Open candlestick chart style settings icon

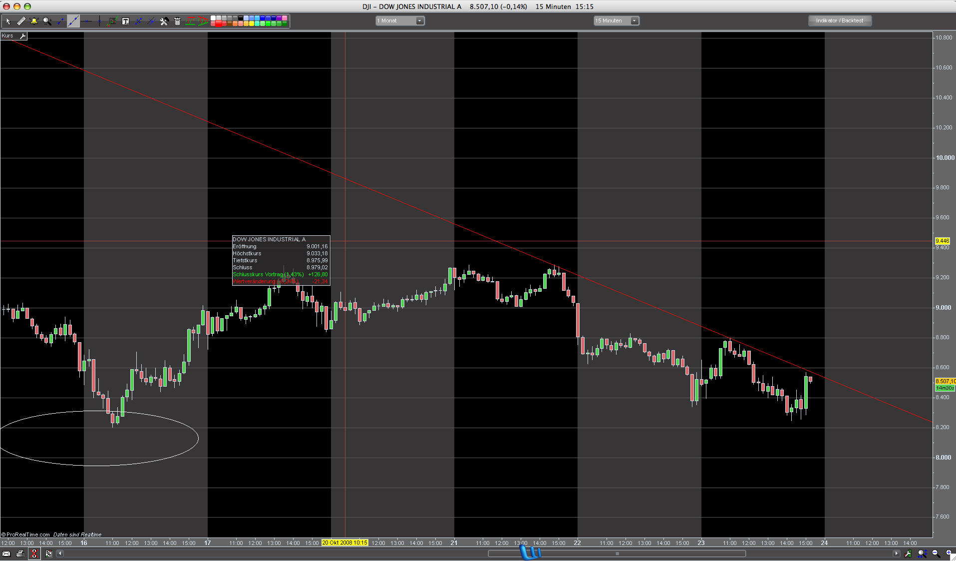pyautogui.click(x=908, y=554)
